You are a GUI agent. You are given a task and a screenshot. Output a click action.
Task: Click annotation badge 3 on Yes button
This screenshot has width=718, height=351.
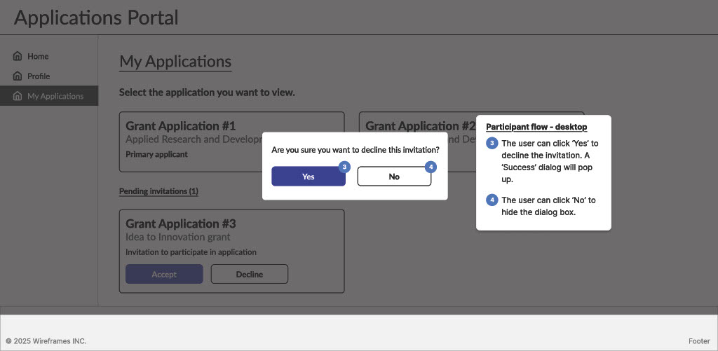point(344,167)
